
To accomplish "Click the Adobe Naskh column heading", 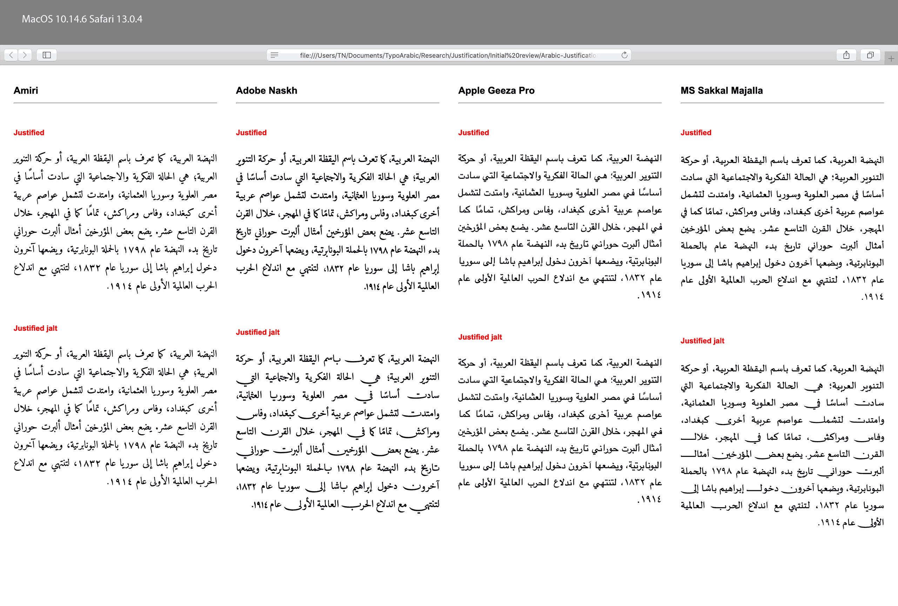I will [266, 90].
